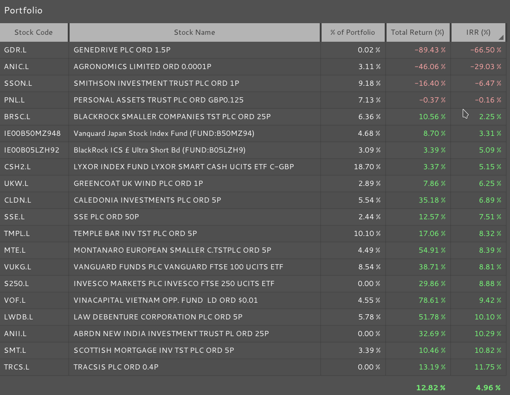This screenshot has width=510, height=395.
Task: Select GDR.L IRR value -66.50 %
Action: pos(486,50)
